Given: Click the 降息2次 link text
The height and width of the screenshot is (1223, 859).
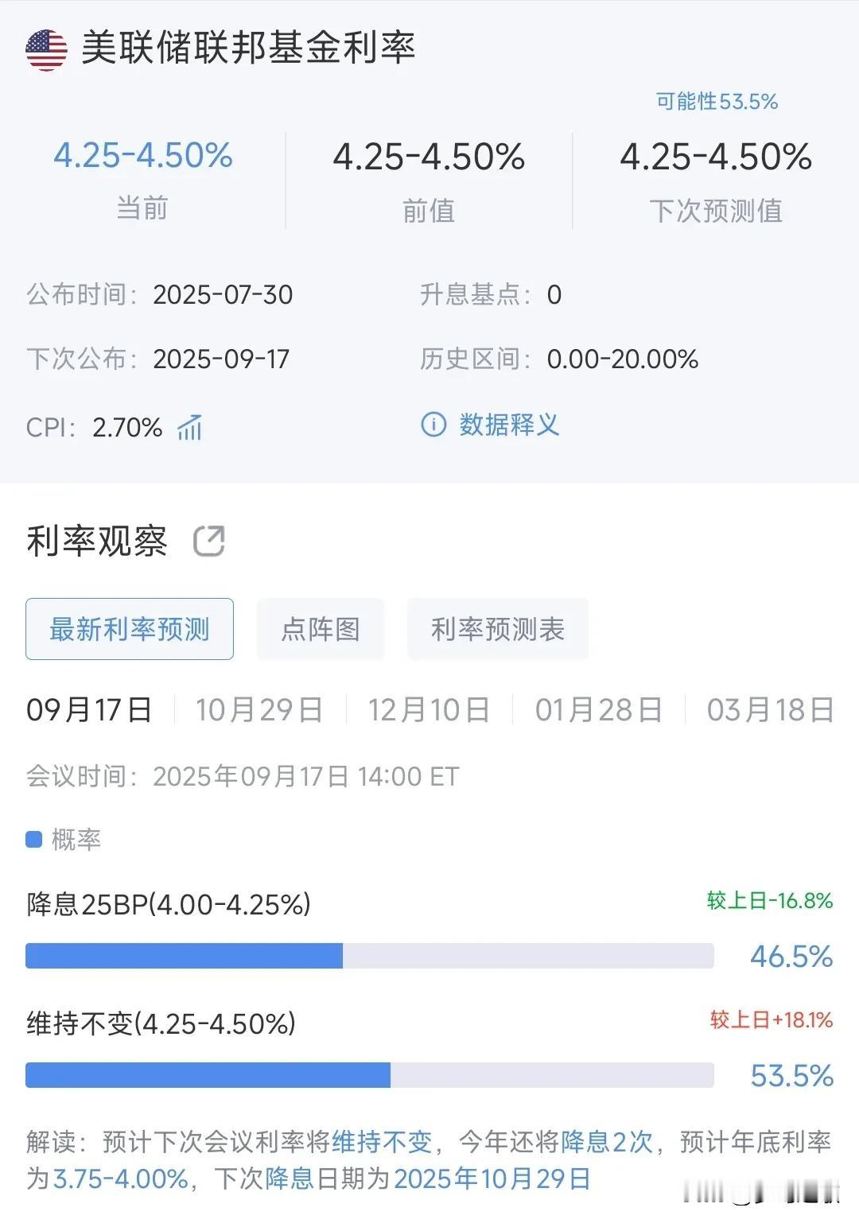Looking at the screenshot, I should click(607, 1142).
